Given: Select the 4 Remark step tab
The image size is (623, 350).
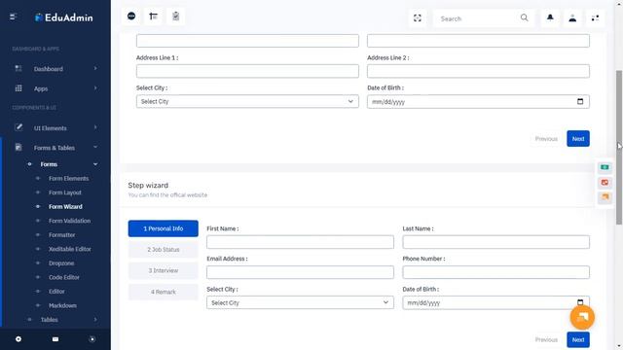Looking at the screenshot, I should click(x=163, y=292).
